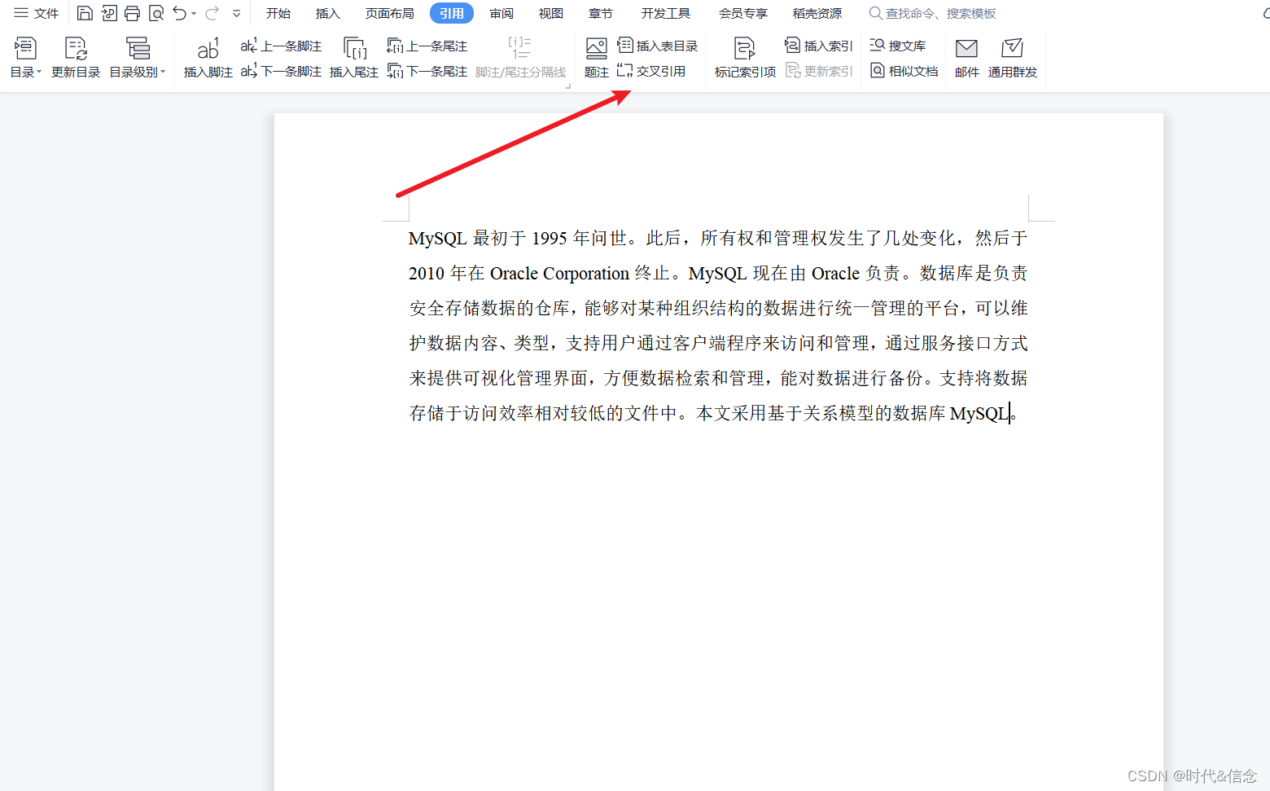Click the Redo icon

[x=212, y=13]
